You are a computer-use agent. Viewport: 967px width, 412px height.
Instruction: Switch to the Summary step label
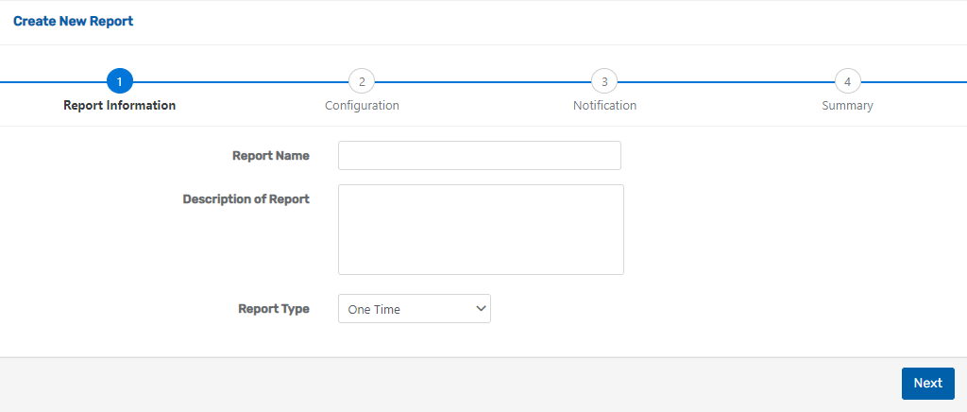pyautogui.click(x=847, y=106)
